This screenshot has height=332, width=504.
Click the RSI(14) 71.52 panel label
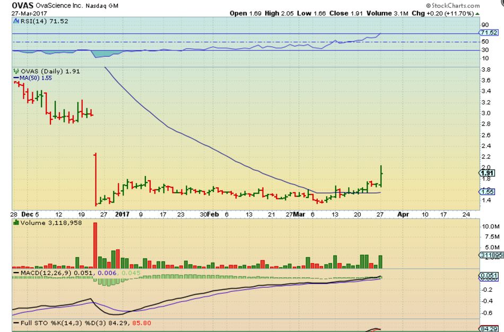pyautogui.click(x=44, y=21)
